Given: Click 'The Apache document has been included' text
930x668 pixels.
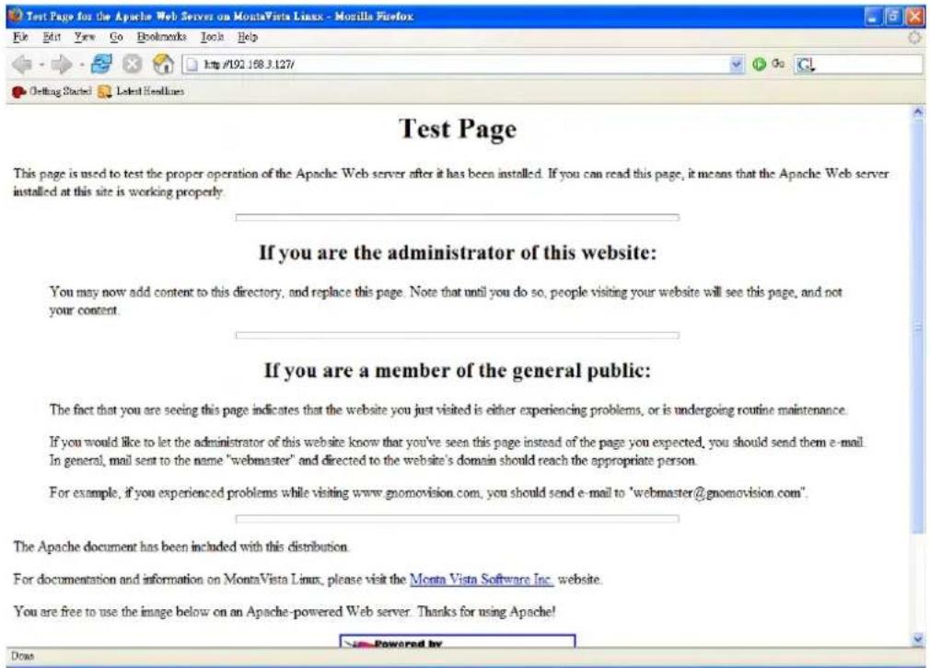Looking at the screenshot, I should tap(180, 547).
